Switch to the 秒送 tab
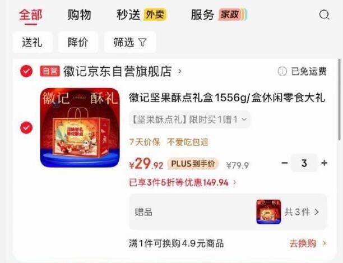Image resolution: width=343 pixels, height=263 pixels. pos(128,15)
